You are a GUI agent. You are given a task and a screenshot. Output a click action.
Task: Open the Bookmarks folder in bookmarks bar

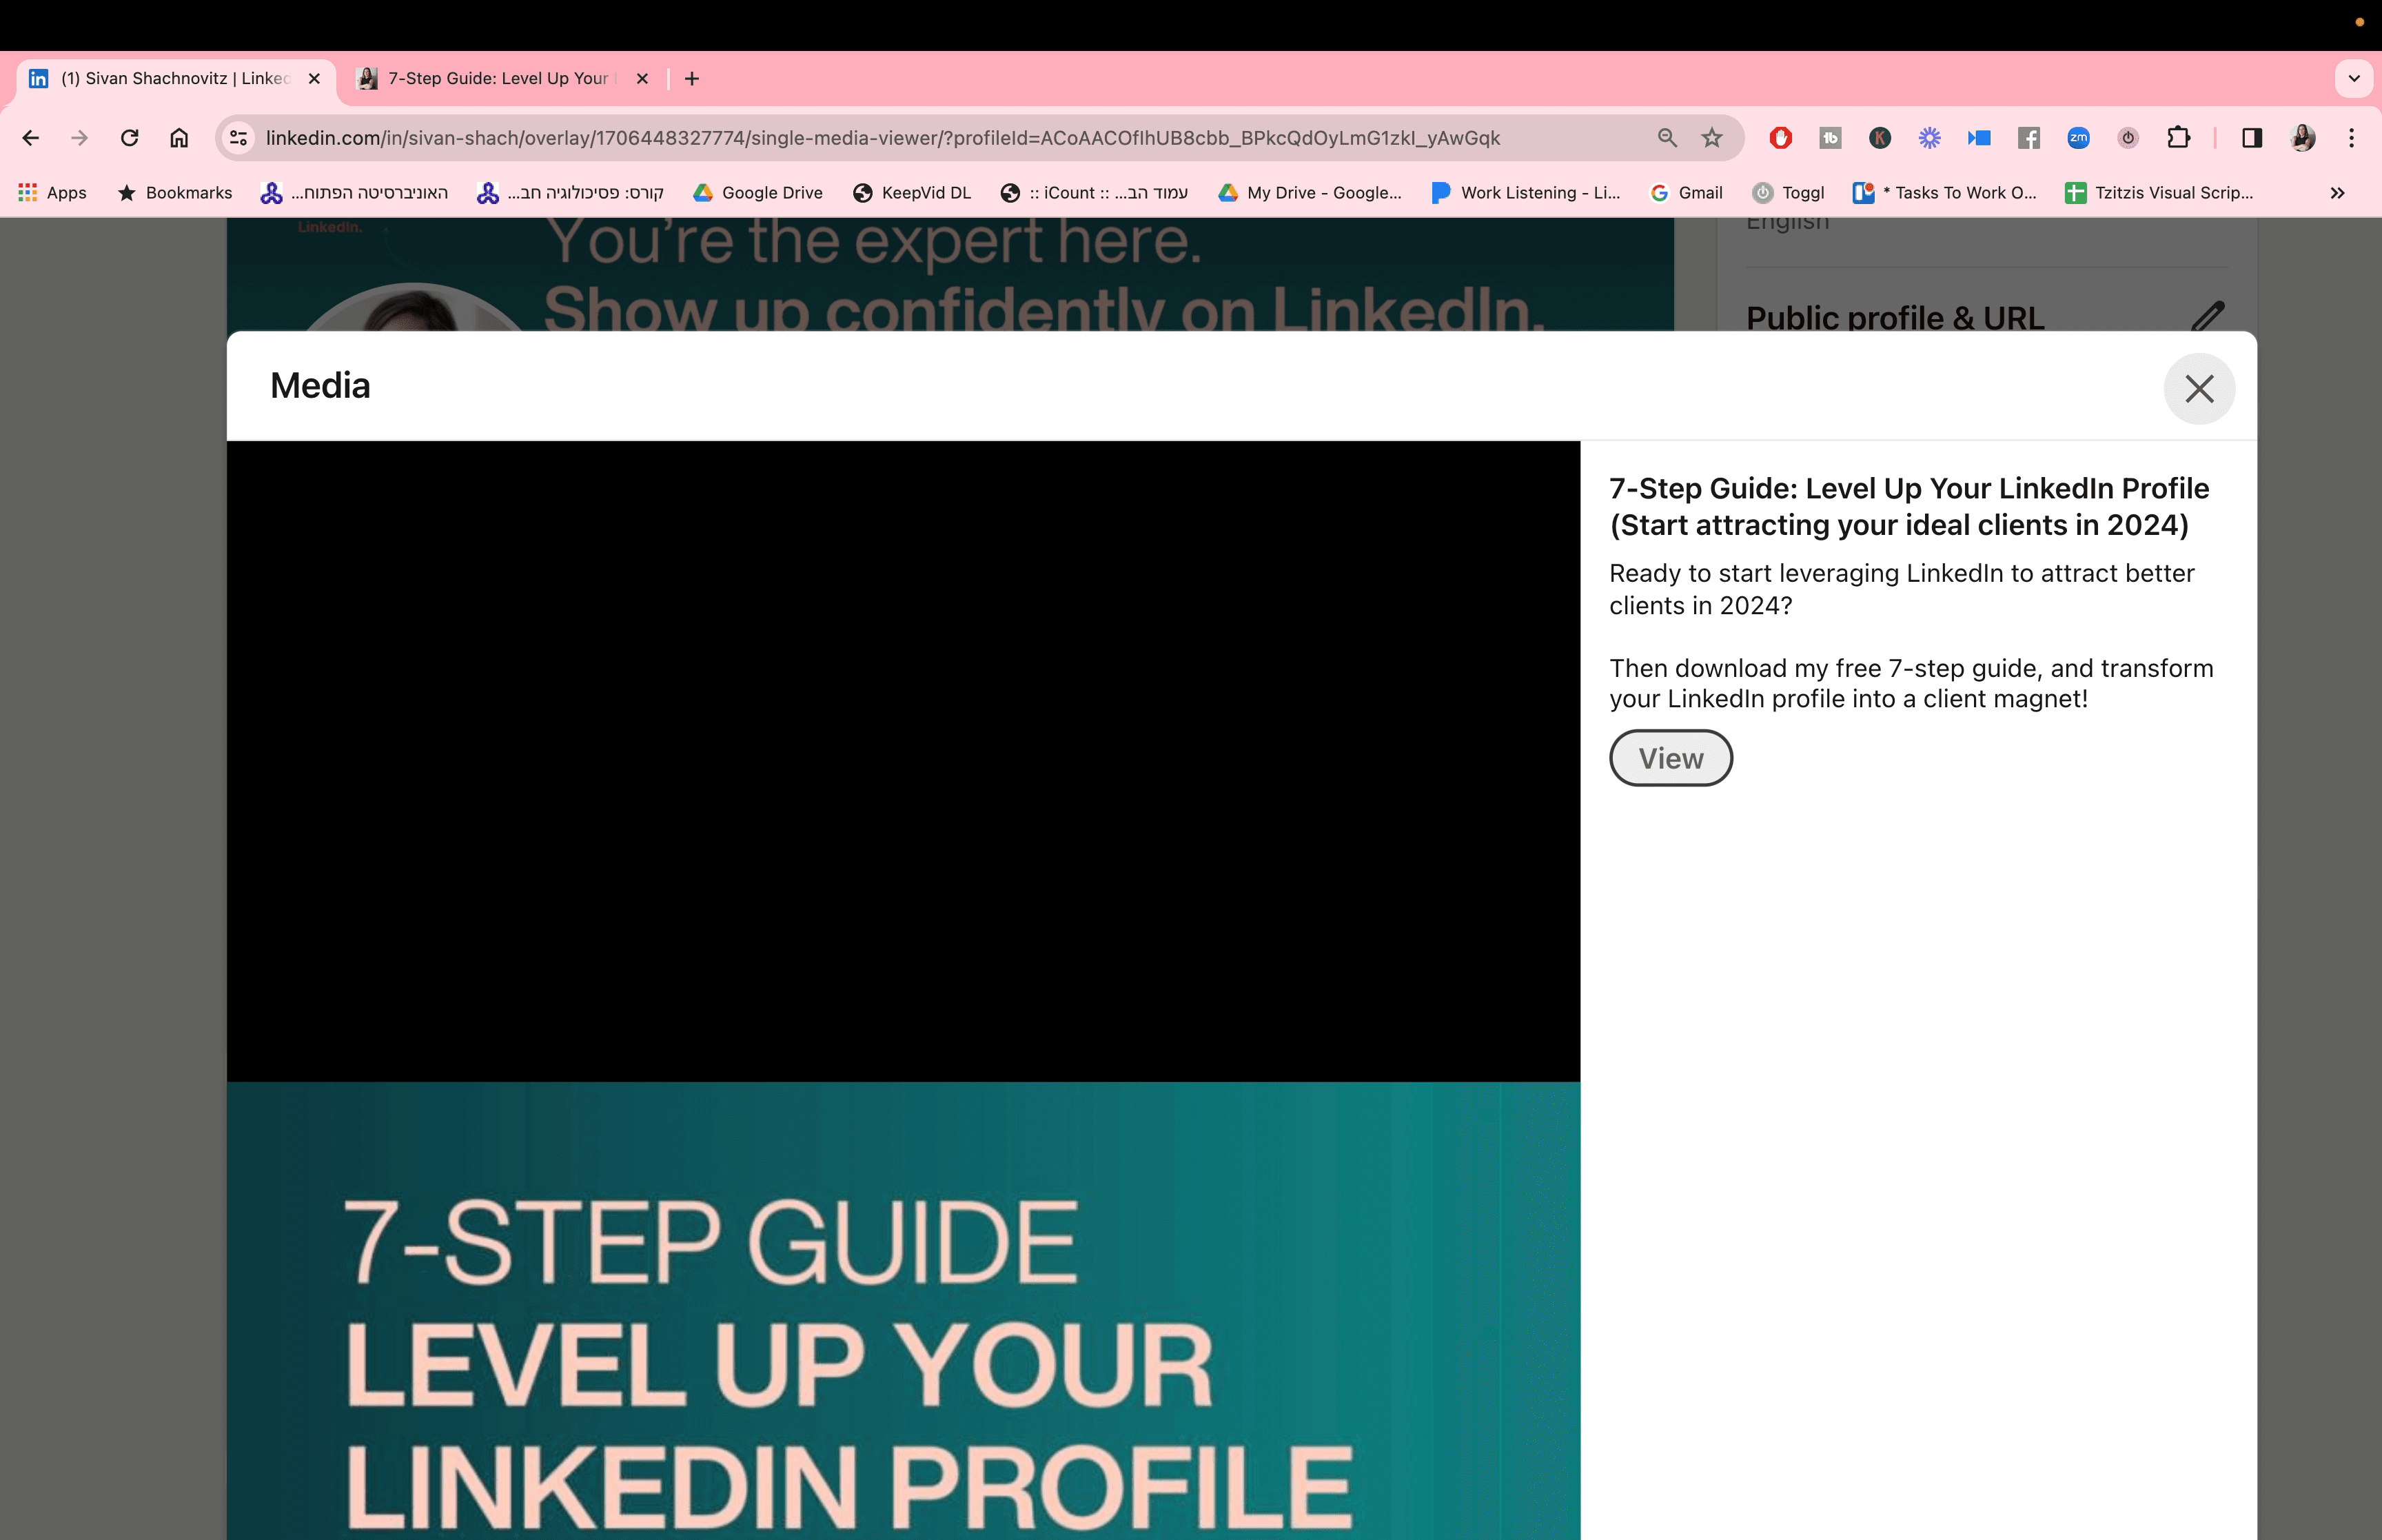click(175, 192)
